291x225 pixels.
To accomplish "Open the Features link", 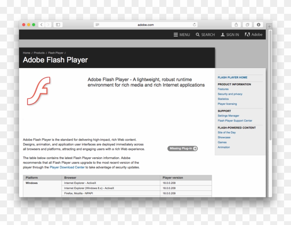I will click(223, 89).
